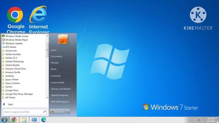Go Back to the main Start menu

point(8,104)
